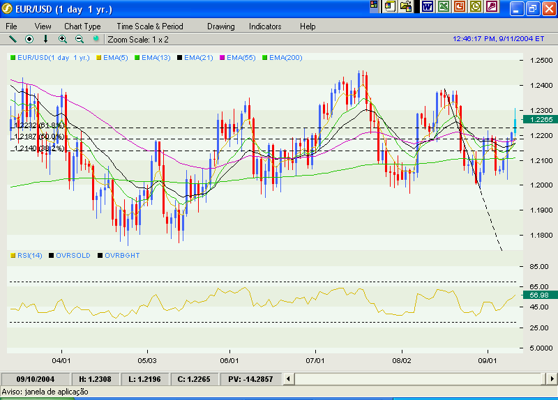Click the EMA(200) legend label
The width and height of the screenshot is (558, 400).
(285, 57)
